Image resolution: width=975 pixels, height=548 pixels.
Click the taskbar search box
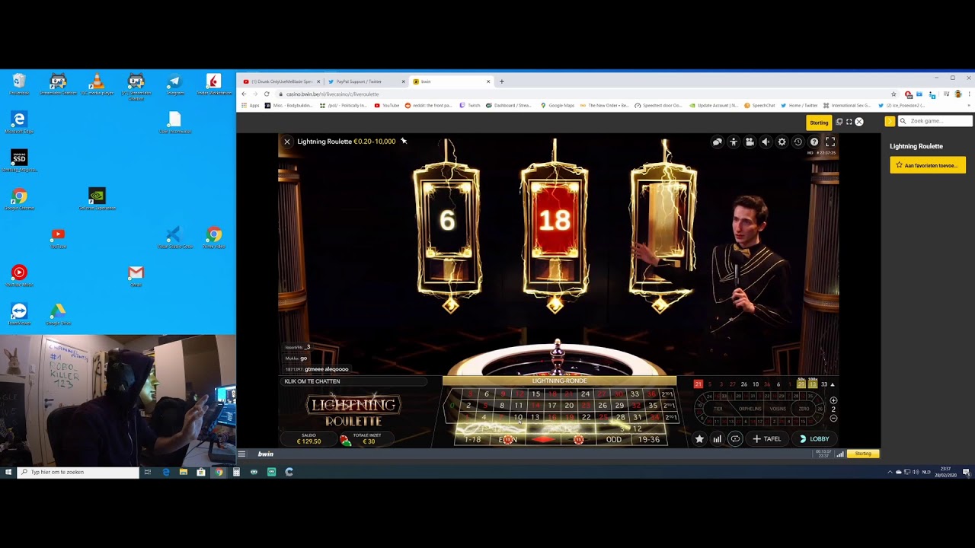(78, 472)
